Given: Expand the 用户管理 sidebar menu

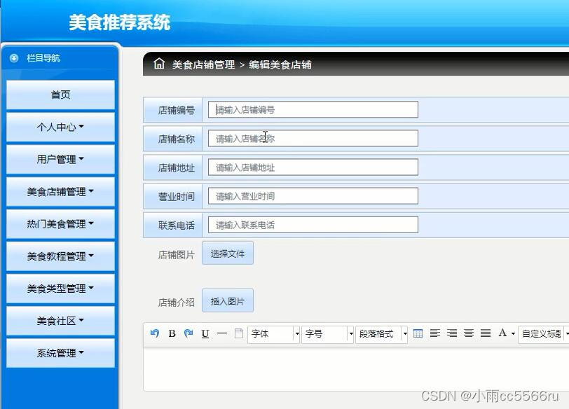Looking at the screenshot, I should click(x=60, y=159).
